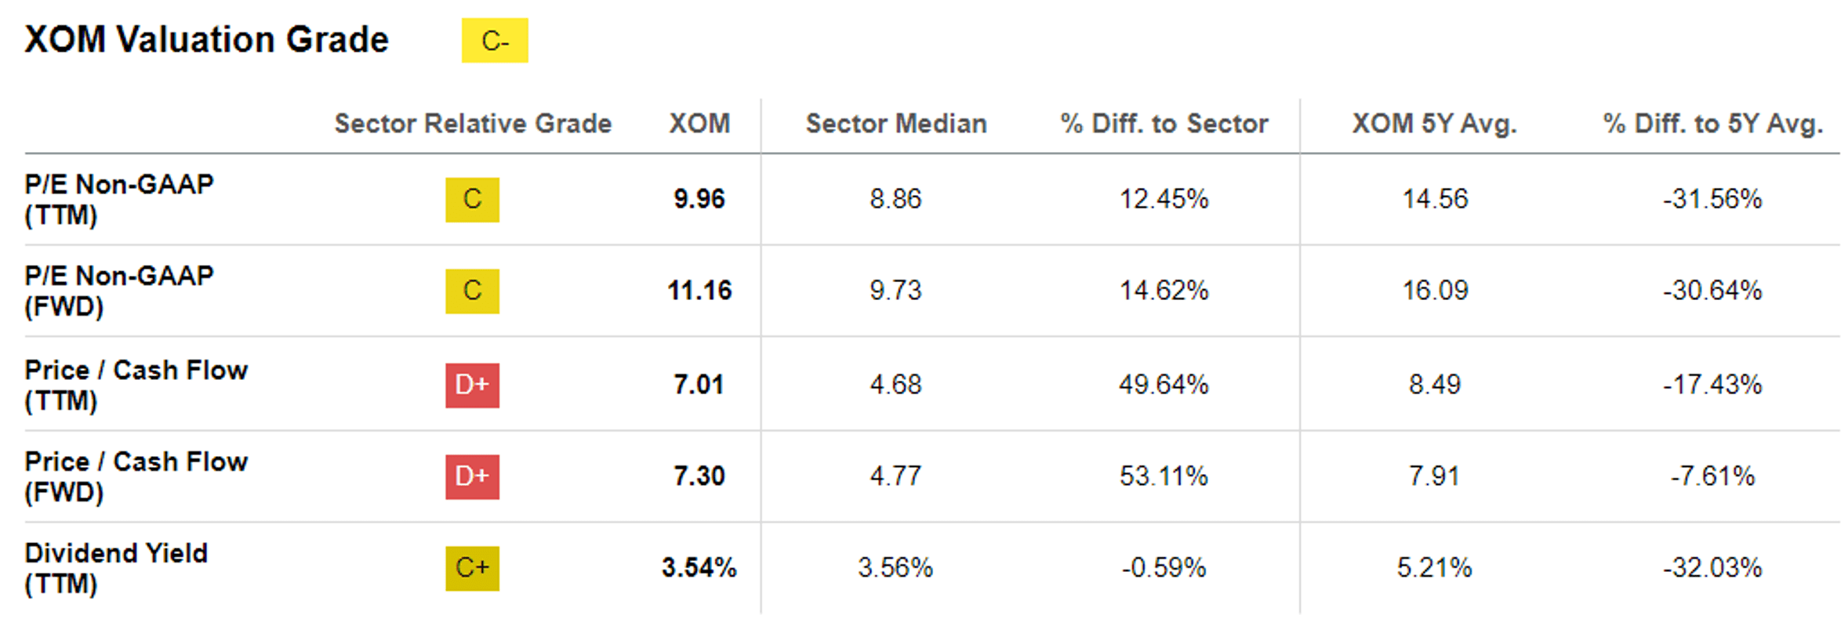The width and height of the screenshot is (1841, 619).
Task: Click the XOM Valuation Grade title
Action: [x=206, y=40]
